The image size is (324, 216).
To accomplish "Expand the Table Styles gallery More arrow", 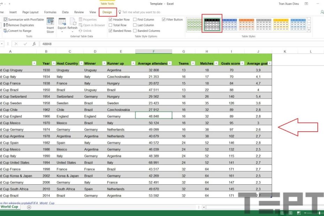I will (x=309, y=30).
